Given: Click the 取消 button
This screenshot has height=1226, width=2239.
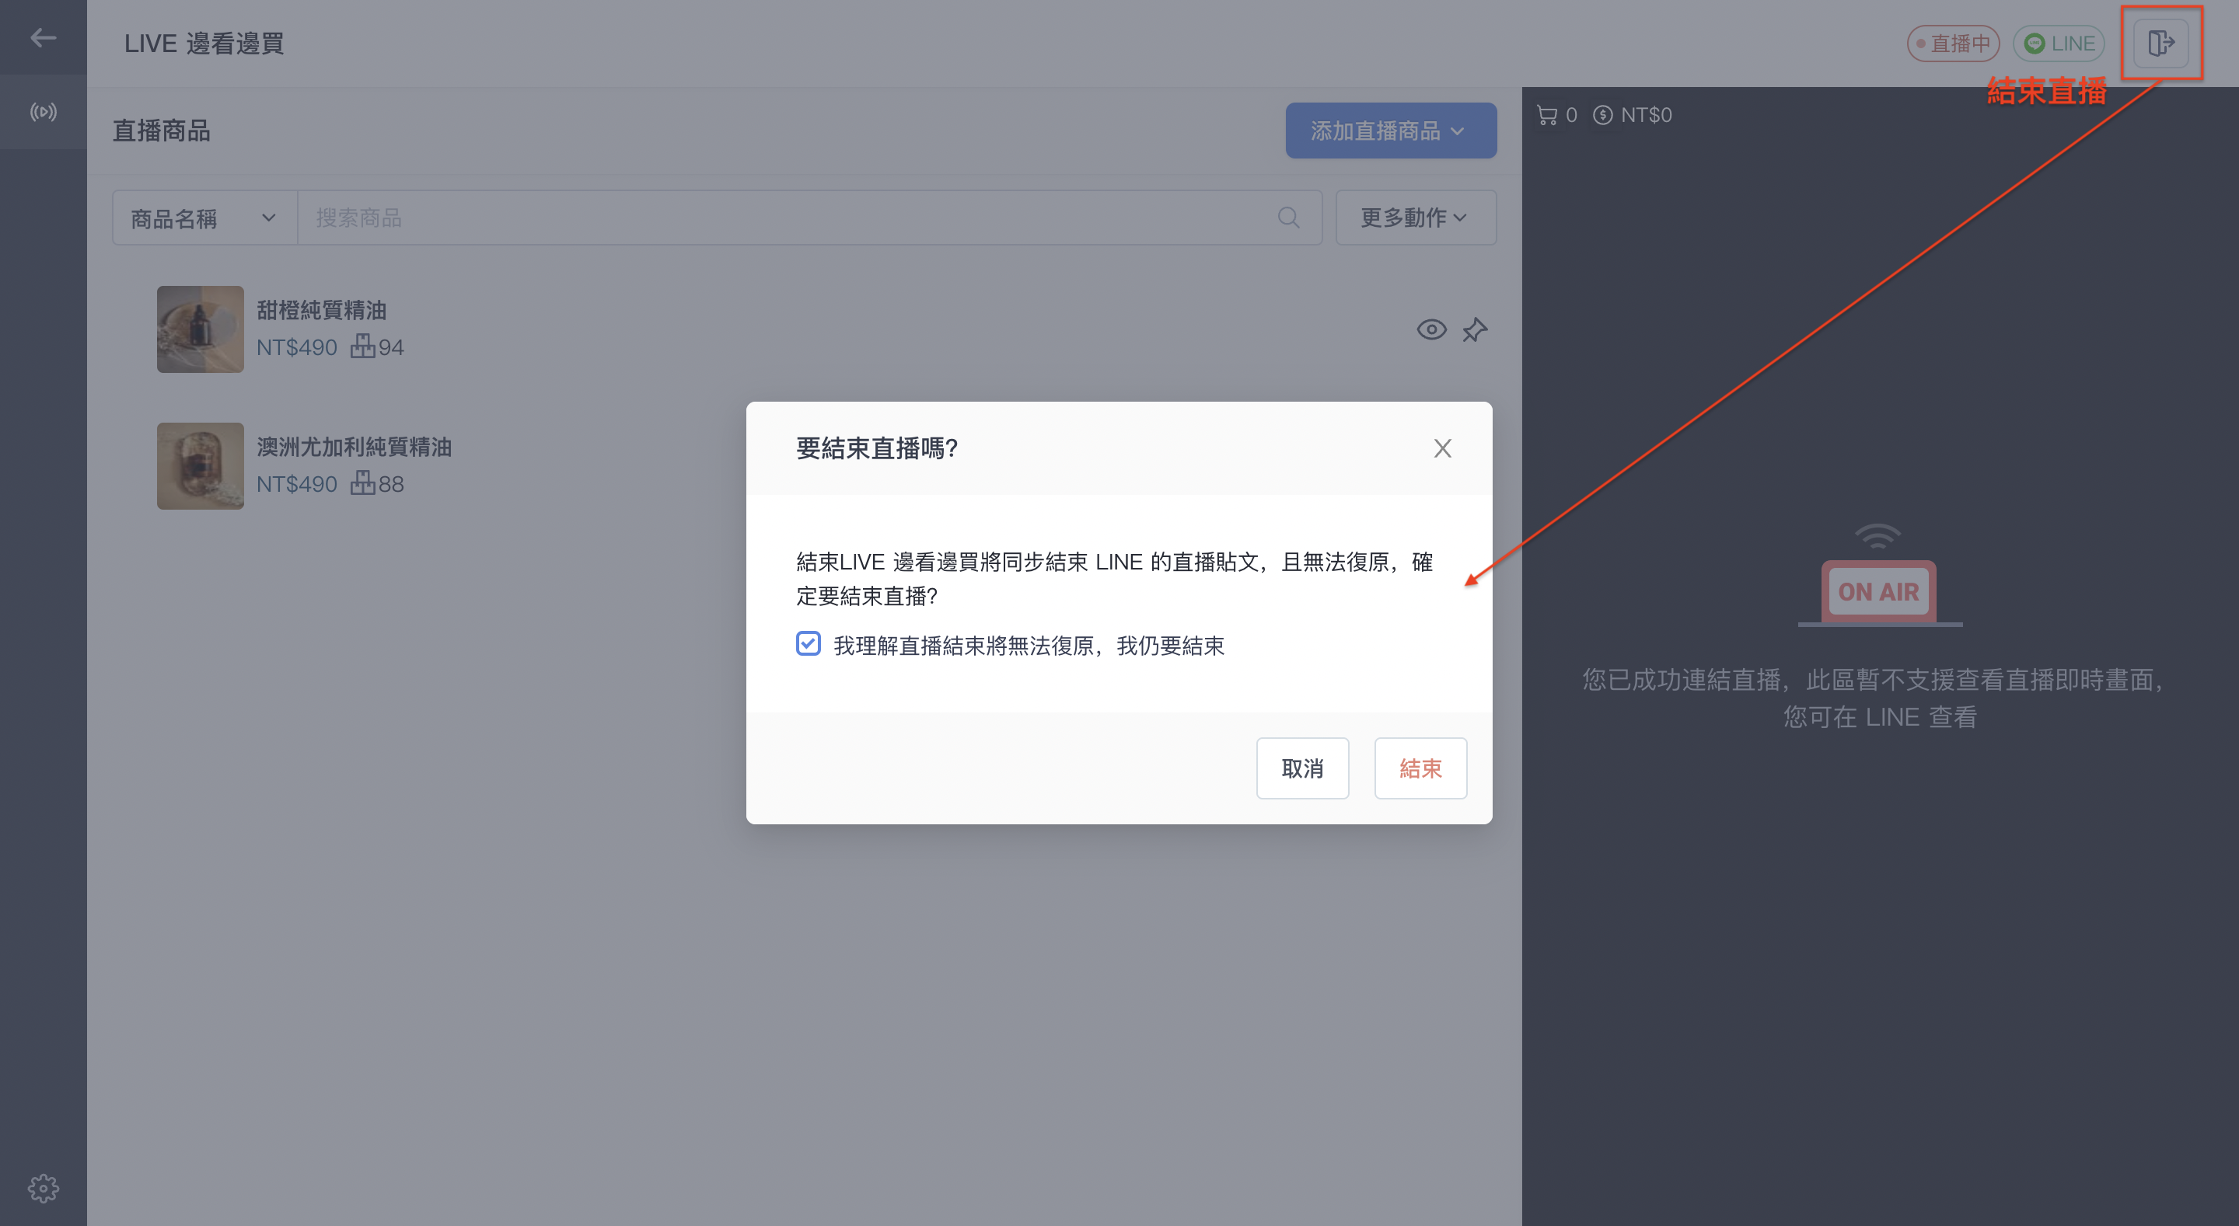Looking at the screenshot, I should [x=1302, y=768].
